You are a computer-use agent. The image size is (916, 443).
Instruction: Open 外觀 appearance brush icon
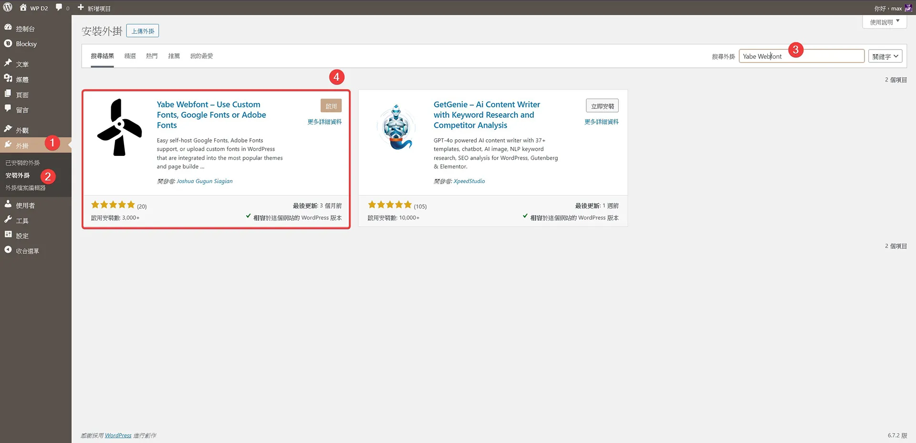(x=8, y=129)
